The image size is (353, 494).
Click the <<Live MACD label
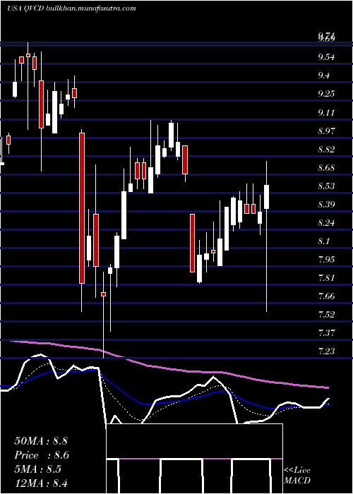[x=297, y=476]
